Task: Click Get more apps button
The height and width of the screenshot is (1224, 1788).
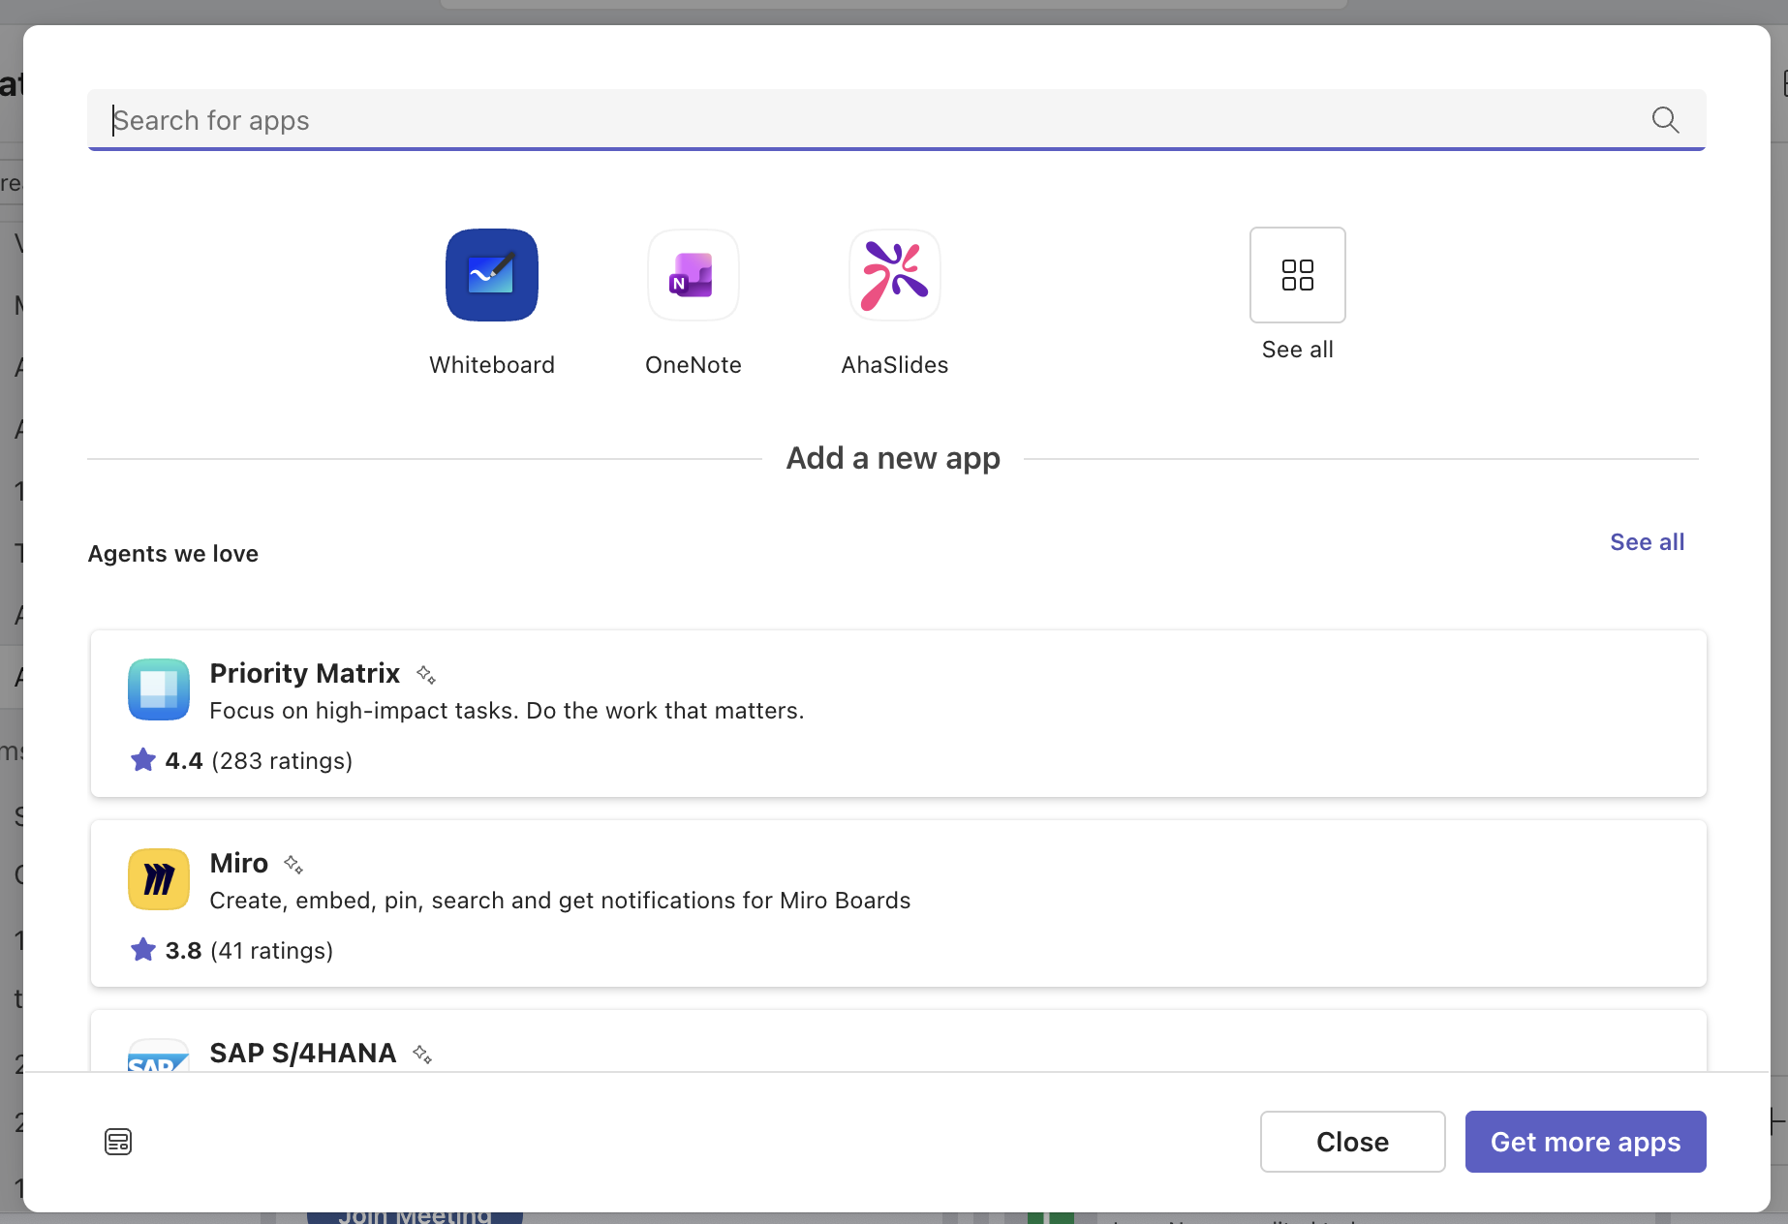Action: (x=1586, y=1142)
